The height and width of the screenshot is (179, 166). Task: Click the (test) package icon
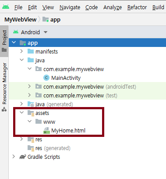click(39, 95)
